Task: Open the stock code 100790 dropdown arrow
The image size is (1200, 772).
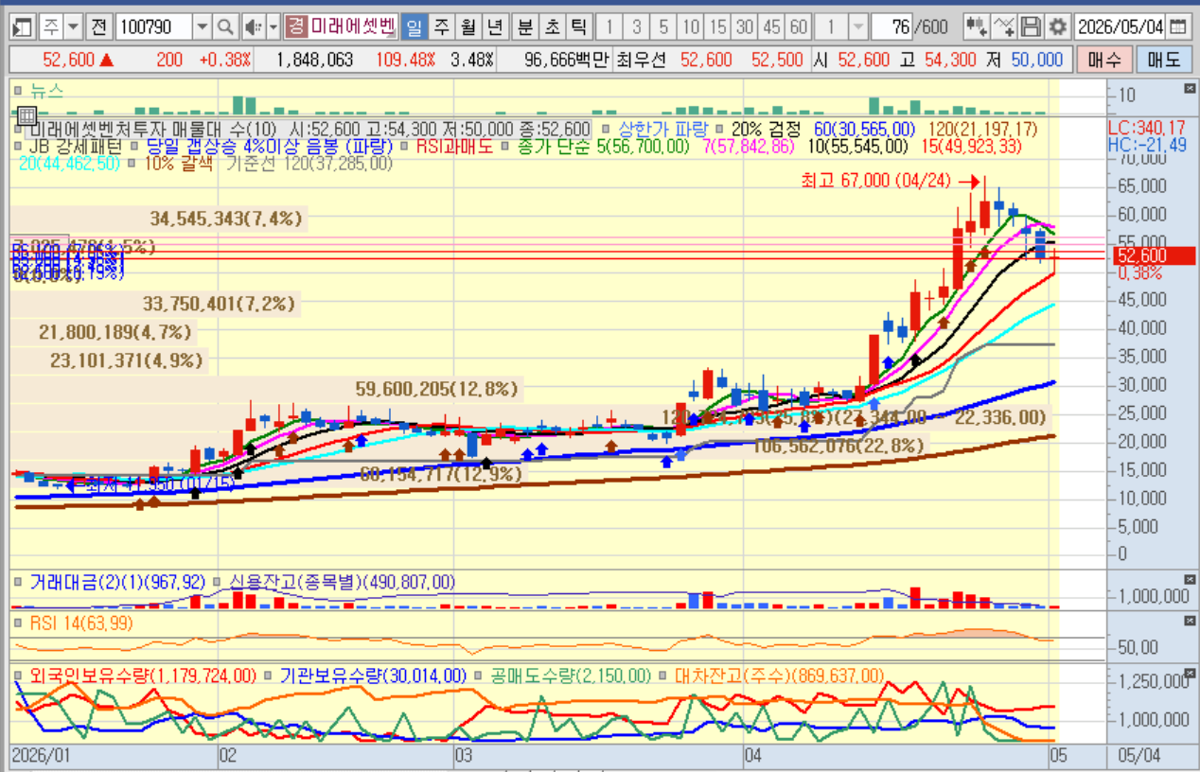Action: (x=202, y=26)
